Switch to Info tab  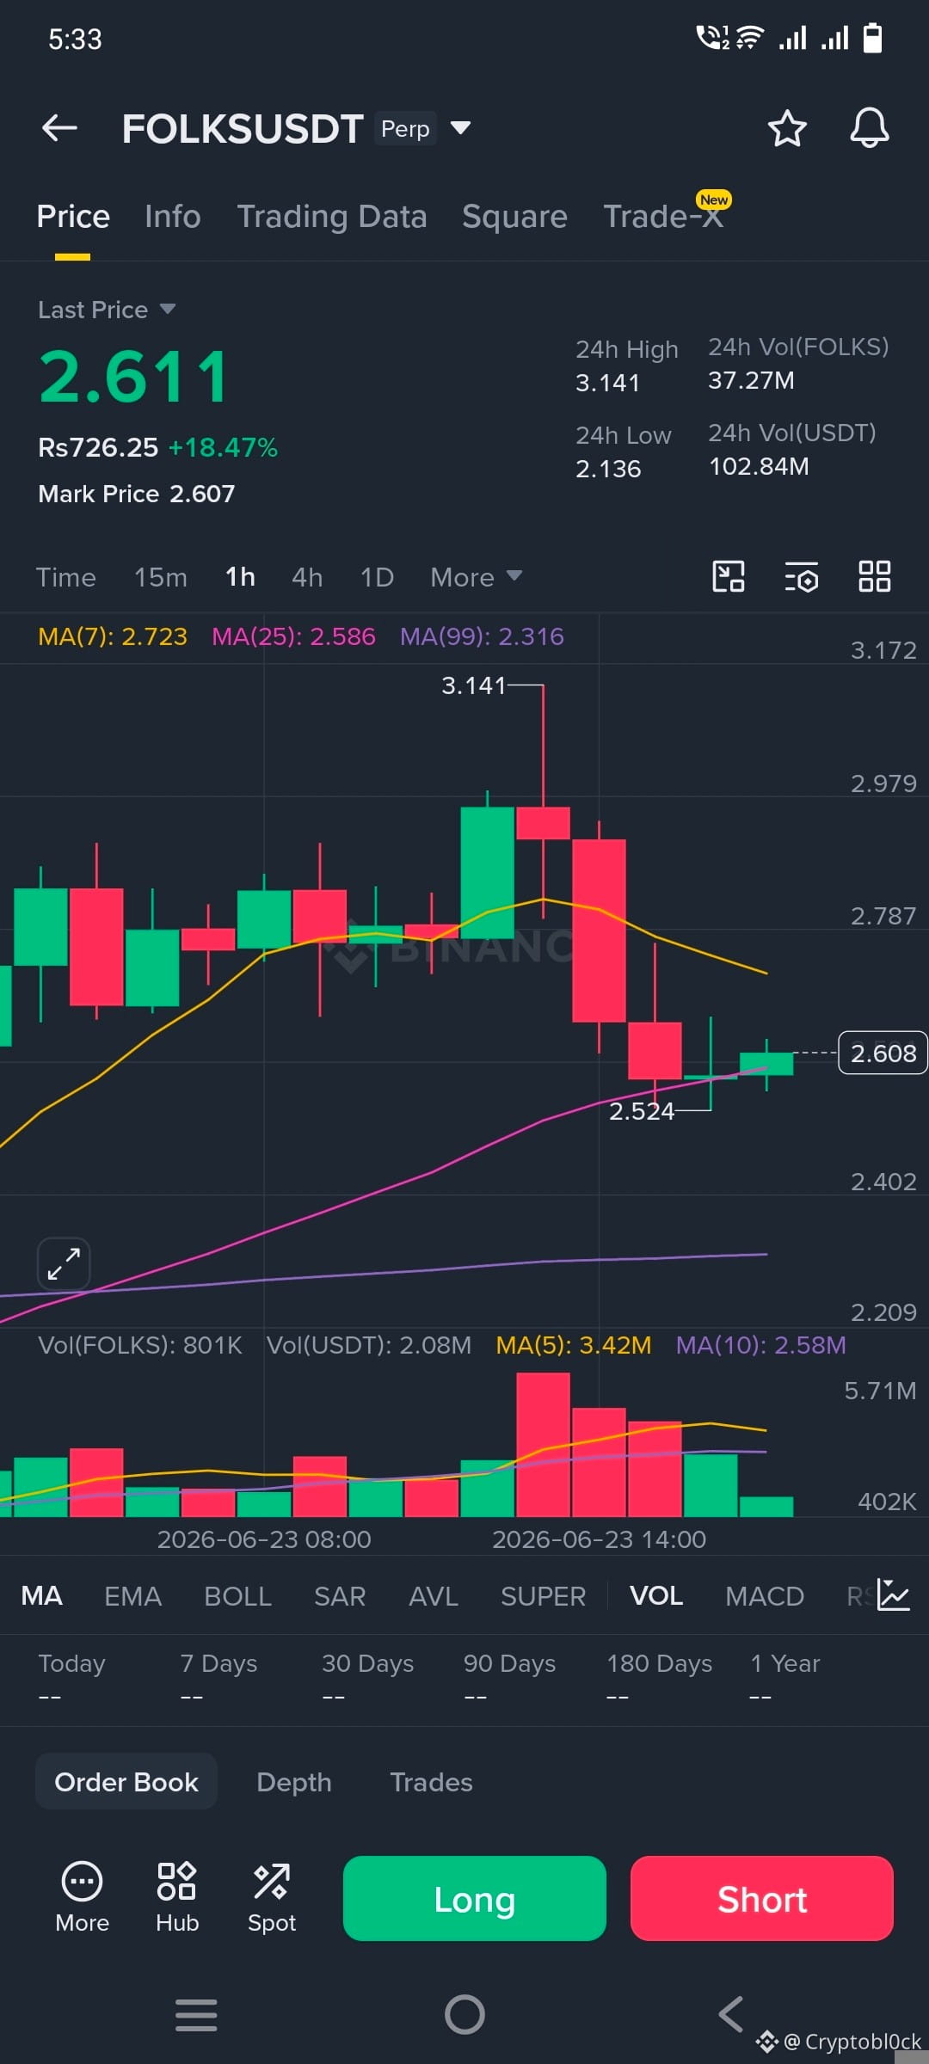tap(173, 217)
